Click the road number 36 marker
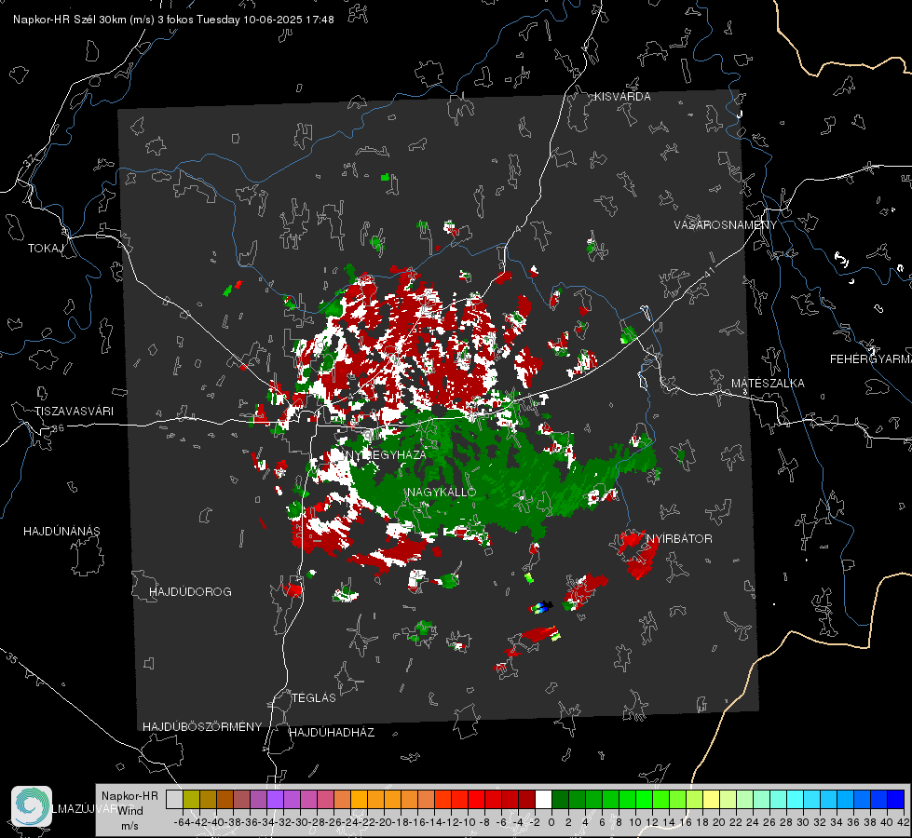912x838 pixels. [58, 428]
